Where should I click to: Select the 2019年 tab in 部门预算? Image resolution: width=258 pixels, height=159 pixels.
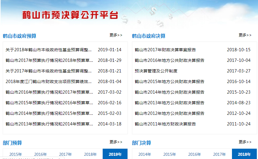(115, 154)
